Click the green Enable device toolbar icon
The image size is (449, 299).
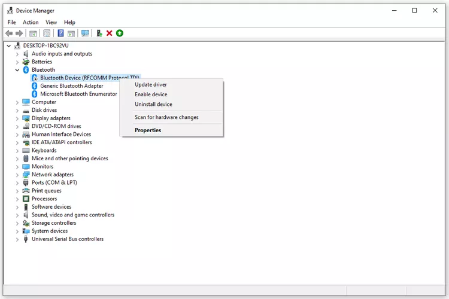(x=120, y=33)
